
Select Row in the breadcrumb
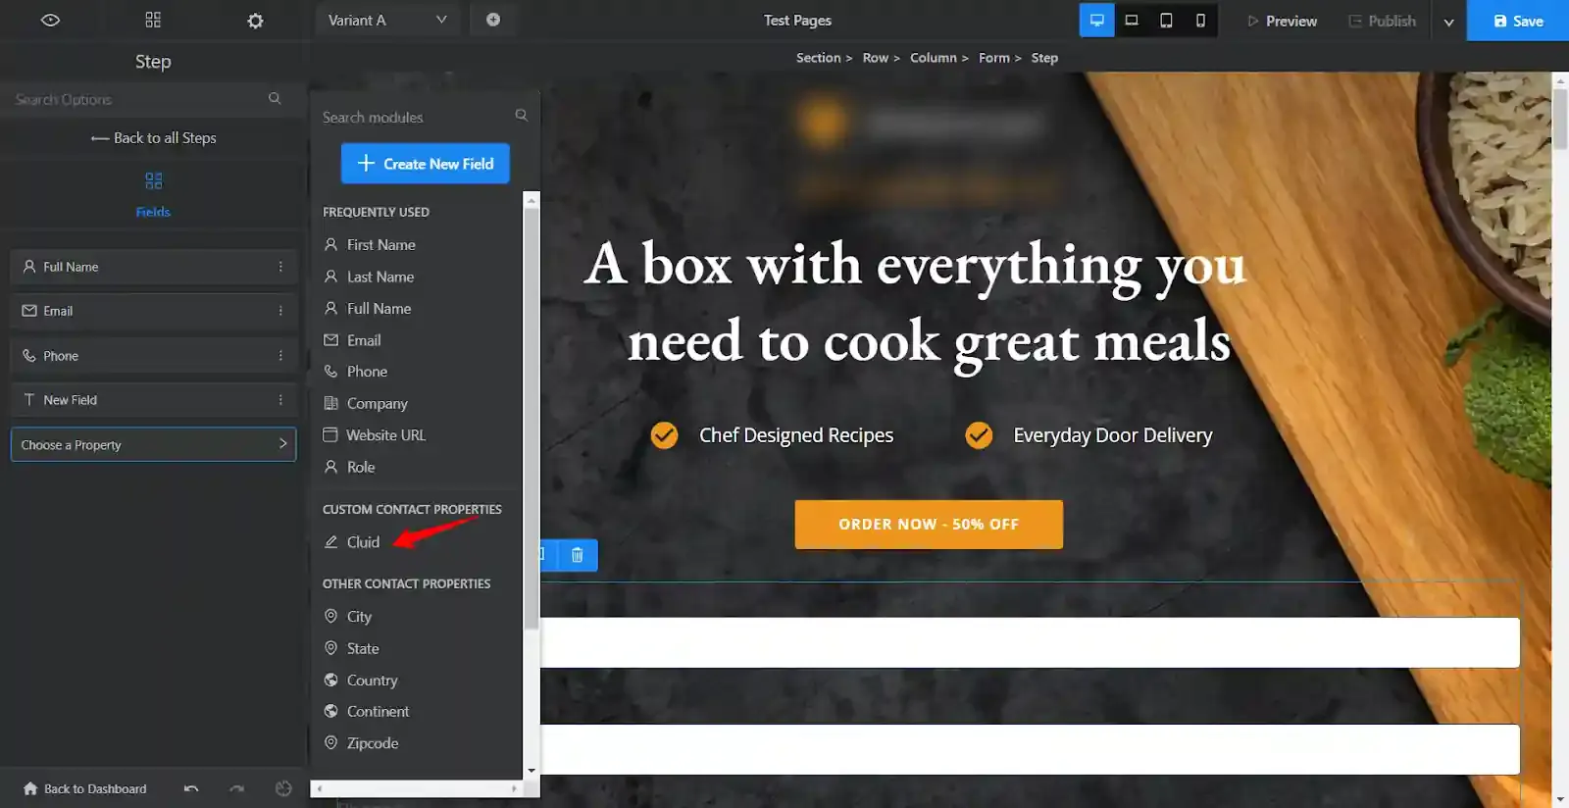[875, 58]
